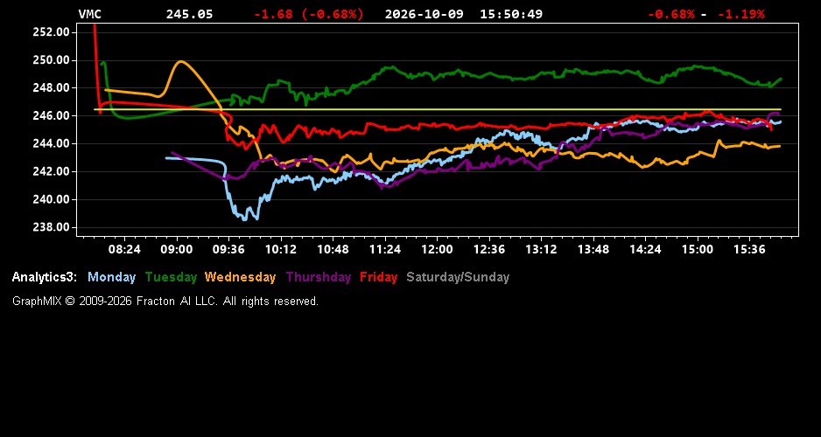Select the 245.05 last price value
This screenshot has height=437, width=821.
(190, 14)
